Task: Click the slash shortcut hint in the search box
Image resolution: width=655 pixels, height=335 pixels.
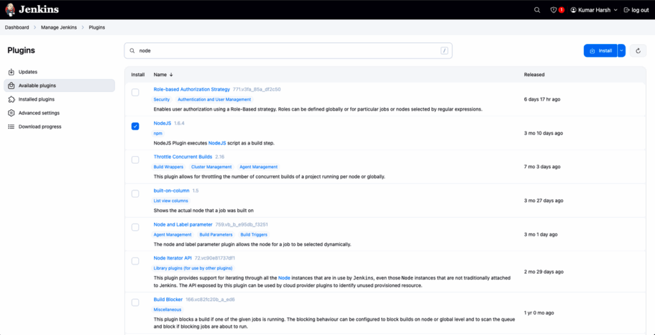Action: tap(444, 51)
